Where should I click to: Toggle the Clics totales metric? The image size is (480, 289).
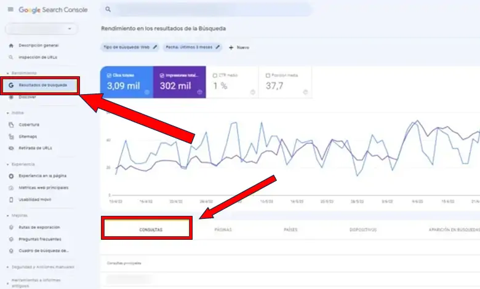(x=127, y=82)
